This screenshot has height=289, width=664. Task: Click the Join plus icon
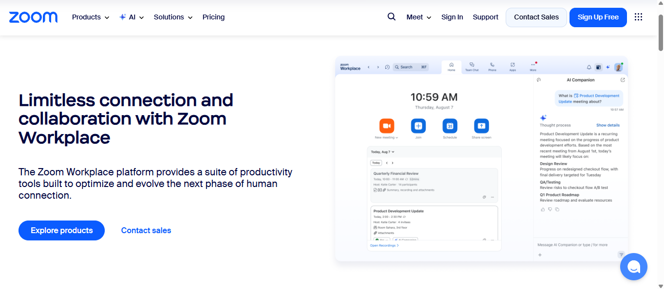click(x=418, y=126)
